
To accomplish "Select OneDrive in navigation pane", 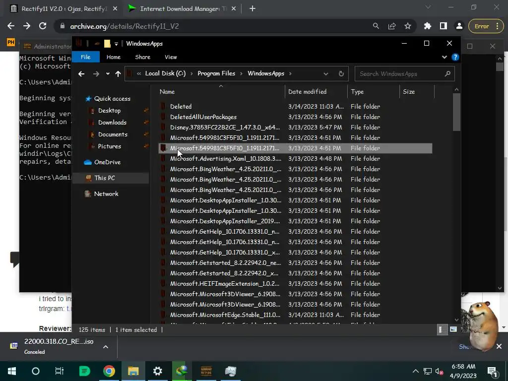I will tap(107, 162).
